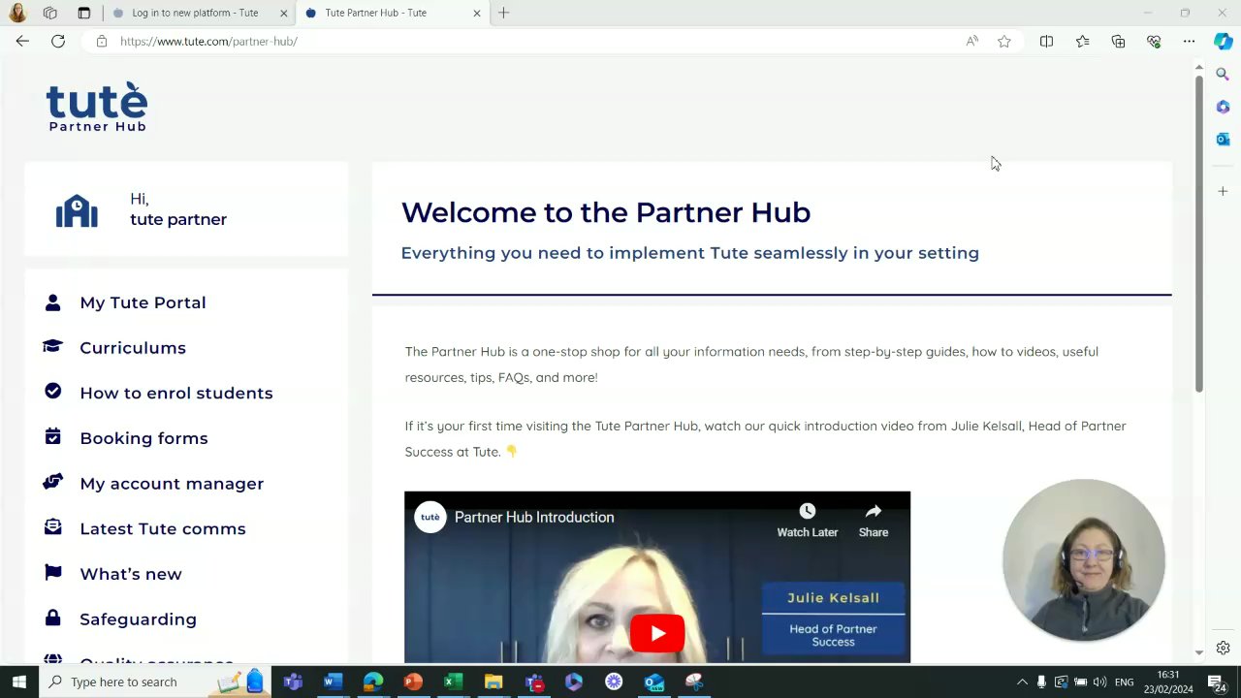
Task: Click scrollbar down arrow
Action: pyautogui.click(x=1198, y=652)
